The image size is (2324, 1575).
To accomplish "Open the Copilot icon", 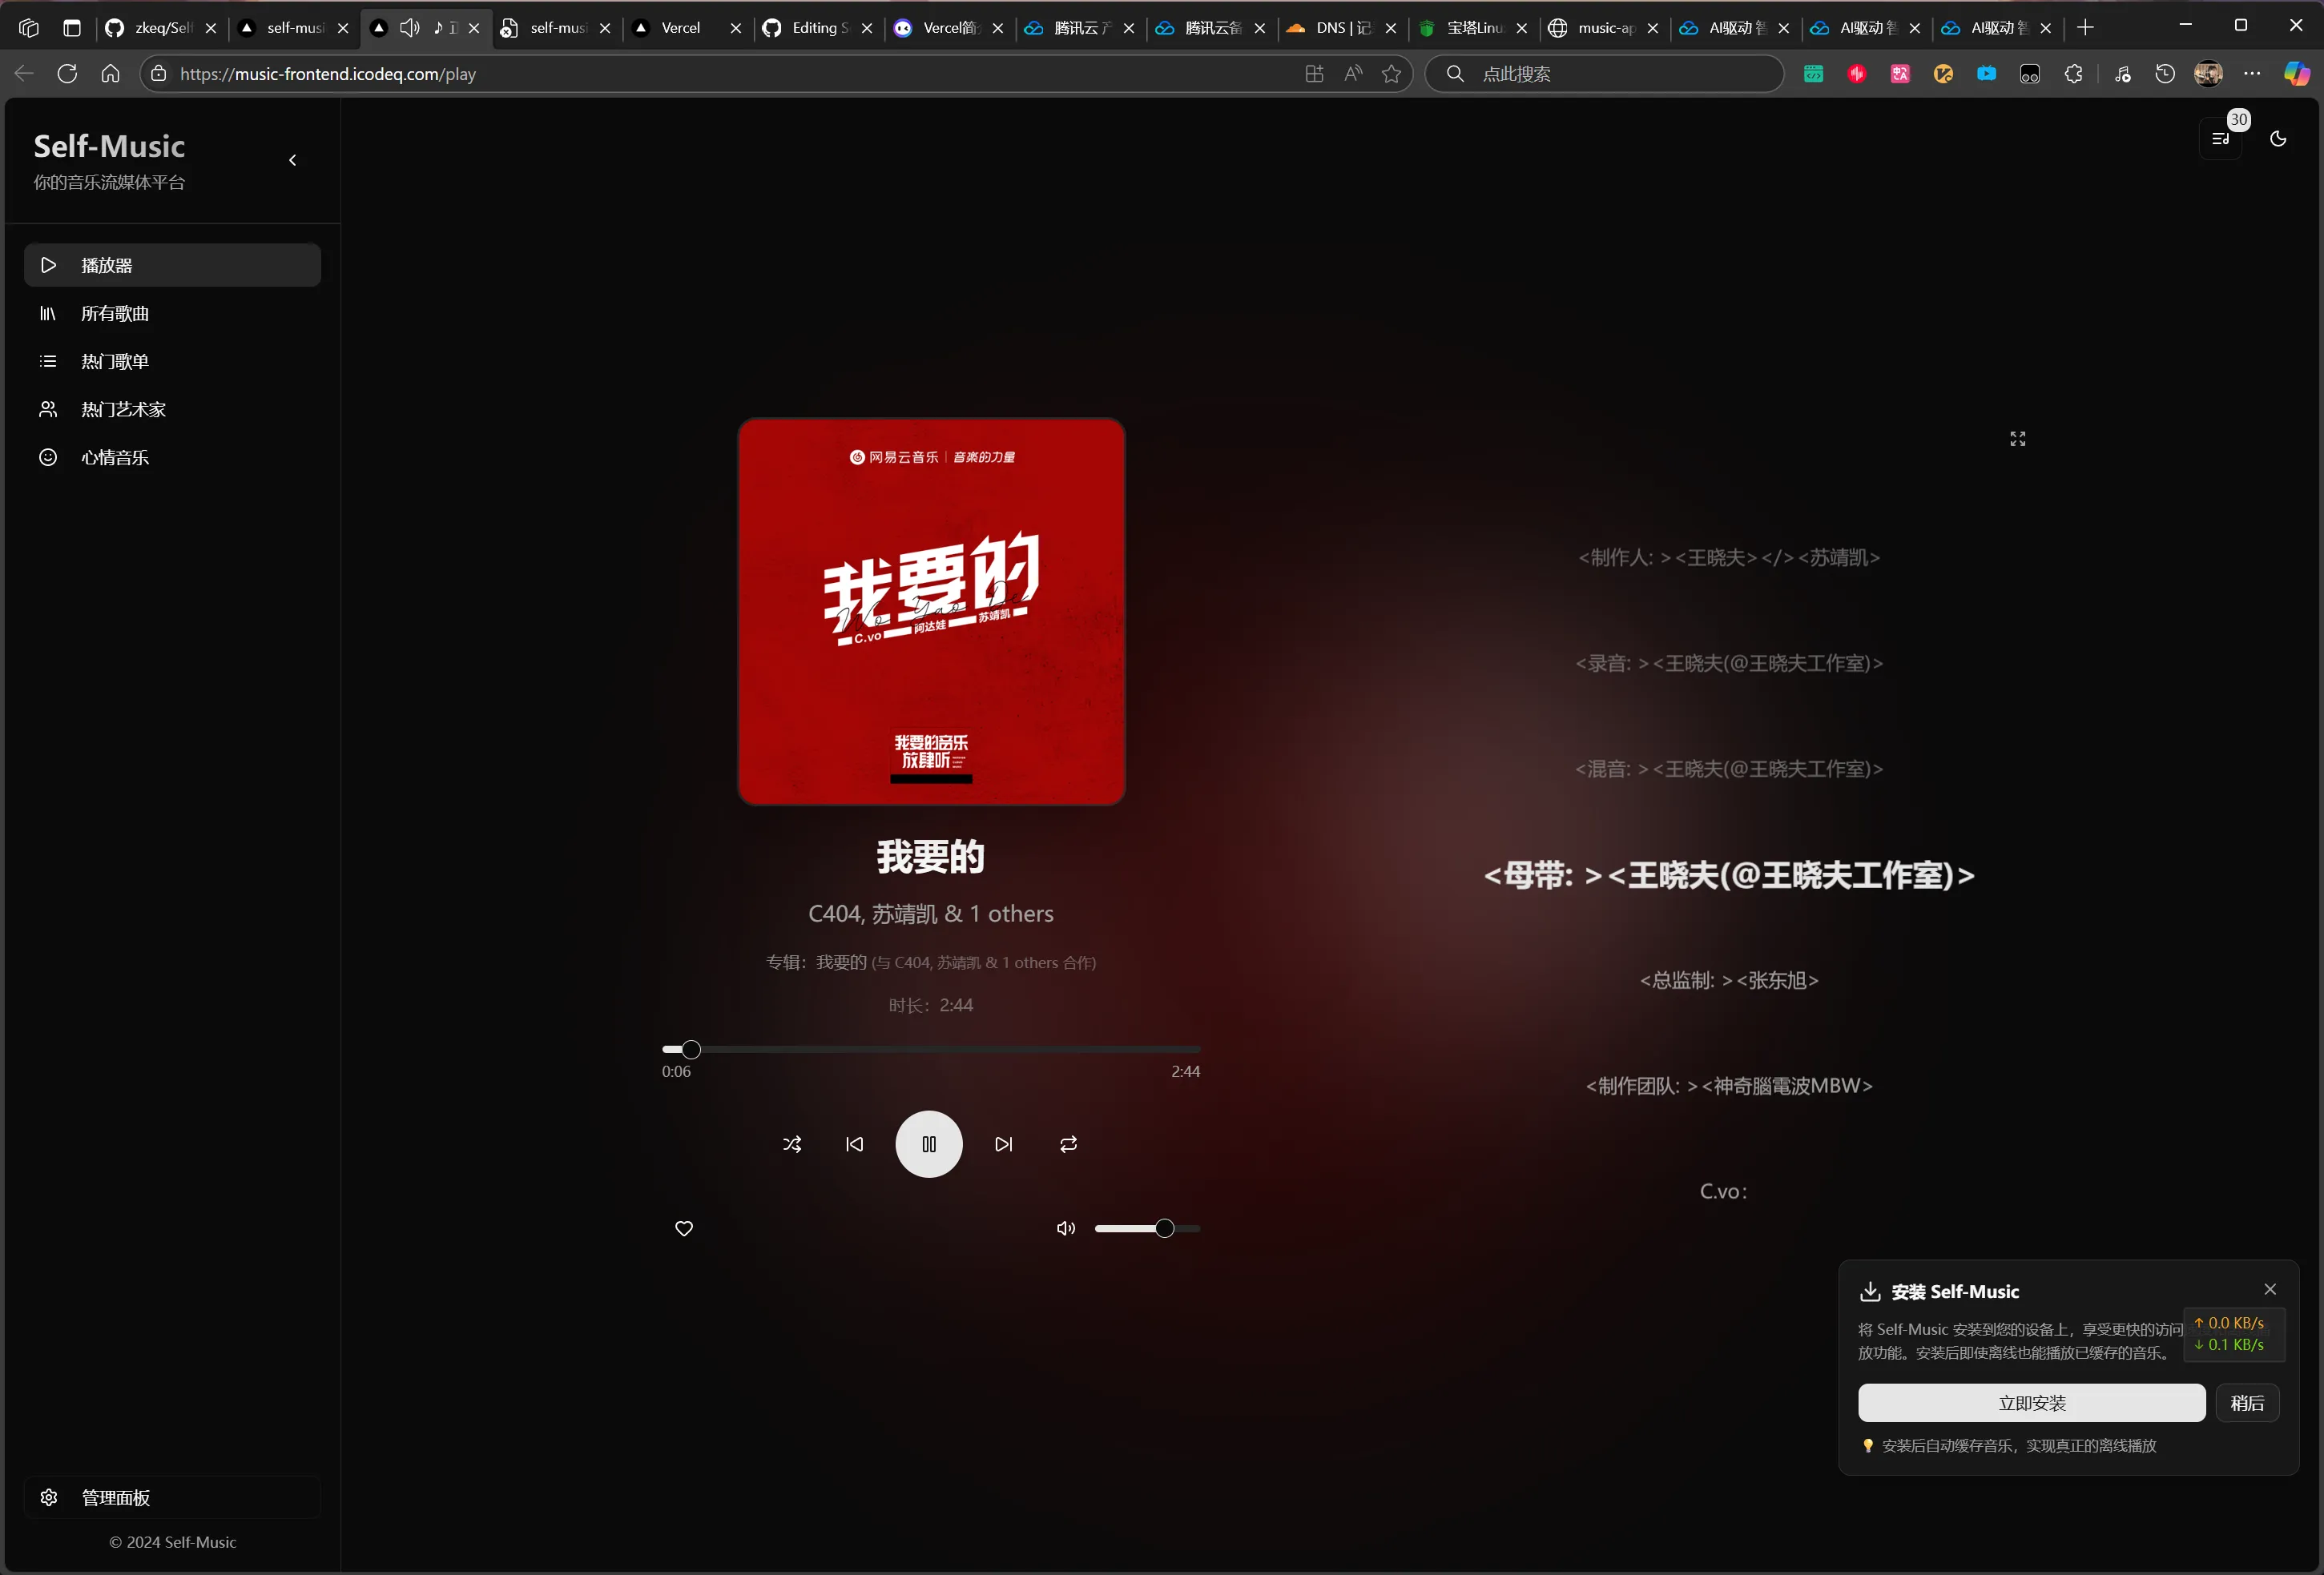I will pyautogui.click(x=2297, y=74).
